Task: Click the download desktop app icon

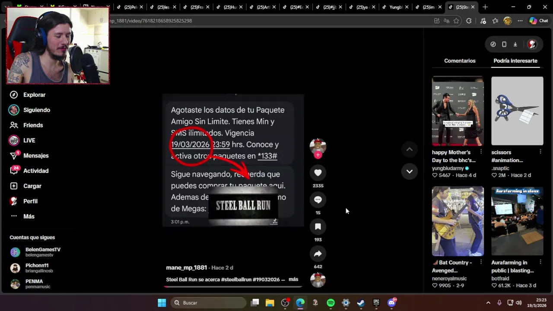Action: click(x=515, y=44)
